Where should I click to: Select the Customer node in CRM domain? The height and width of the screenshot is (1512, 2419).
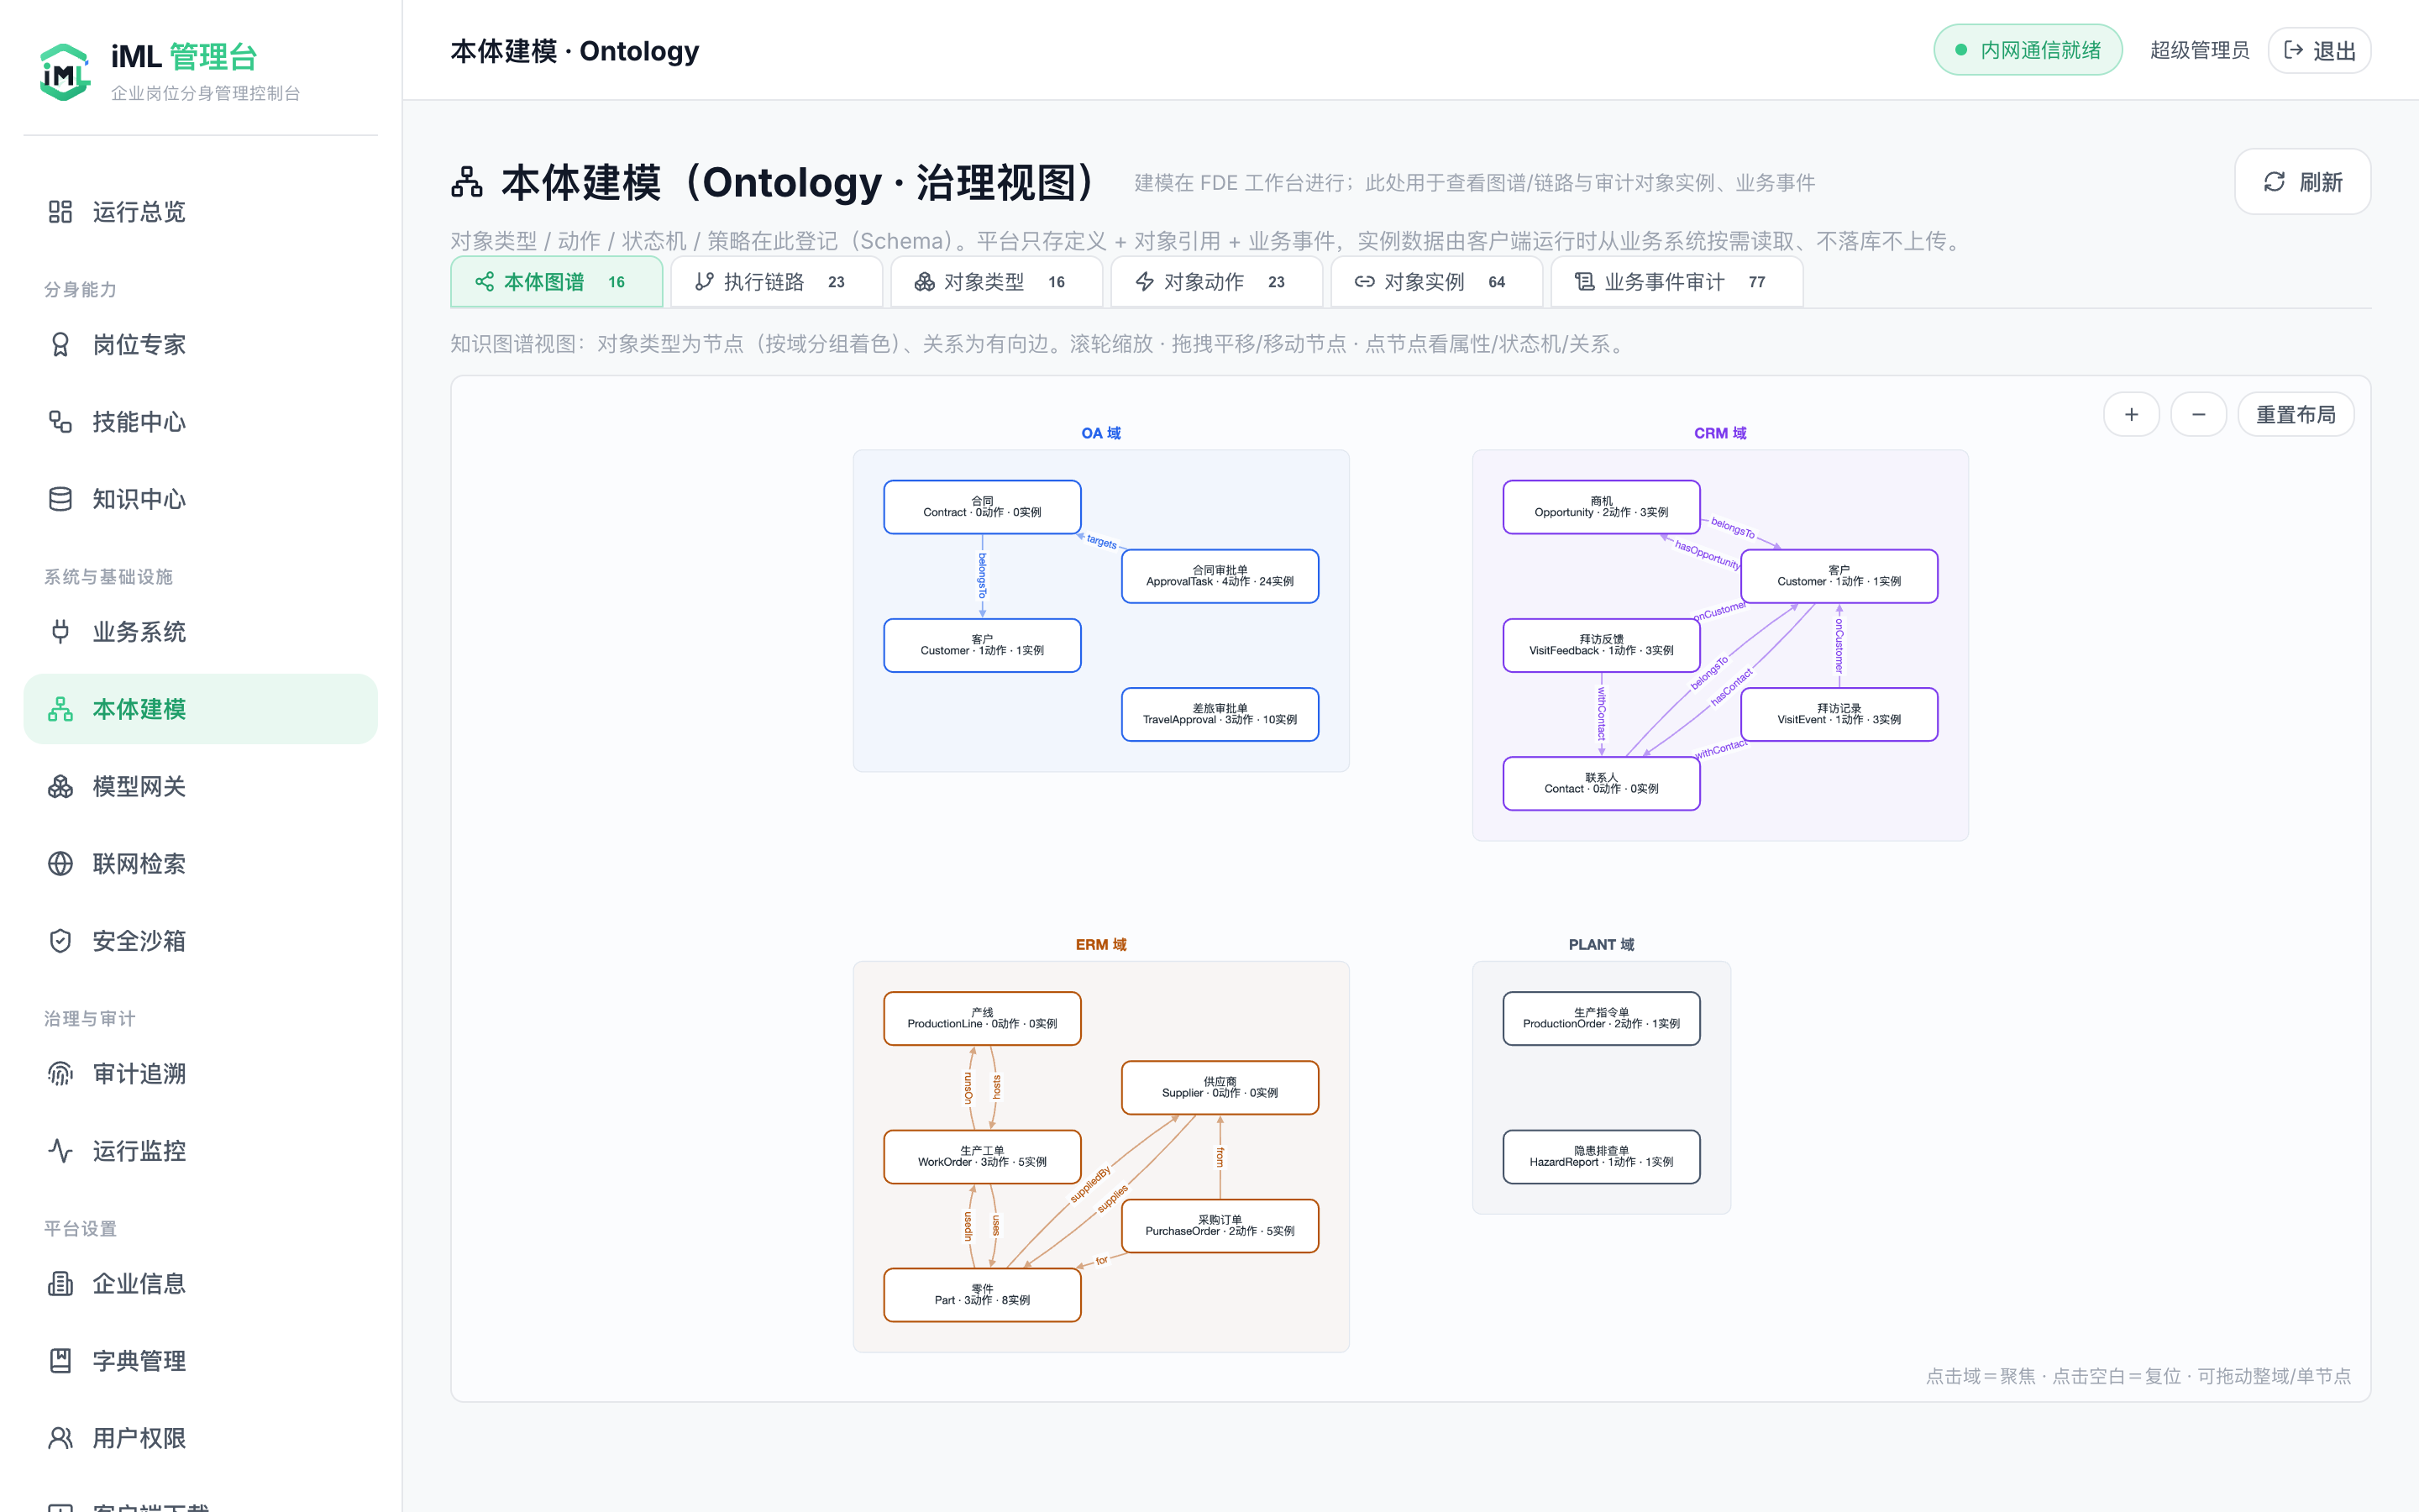(1839, 576)
